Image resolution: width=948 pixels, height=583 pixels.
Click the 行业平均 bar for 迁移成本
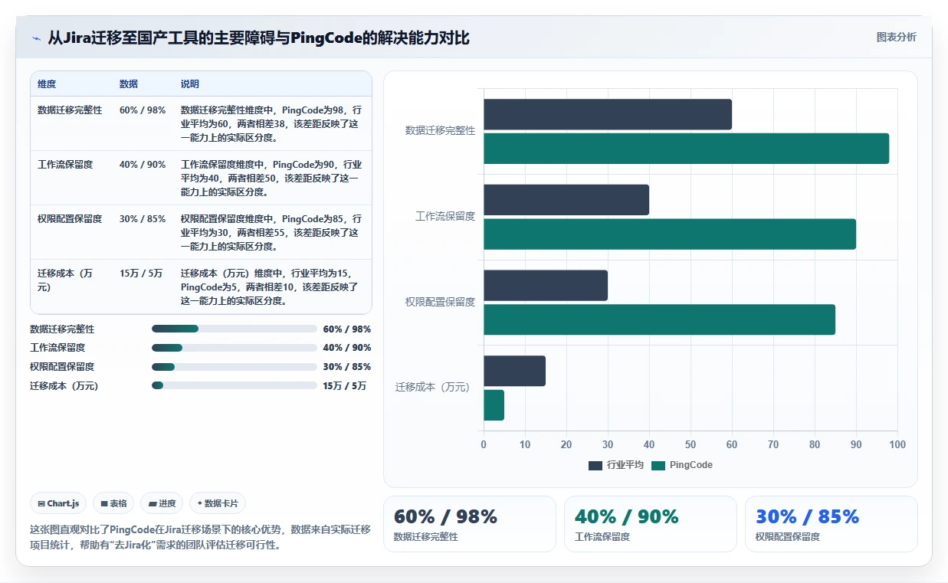coord(514,371)
